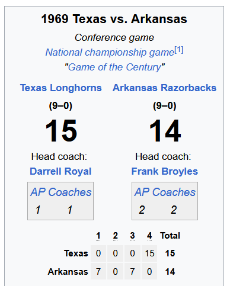Click the large Arkansas score 14

(165, 131)
